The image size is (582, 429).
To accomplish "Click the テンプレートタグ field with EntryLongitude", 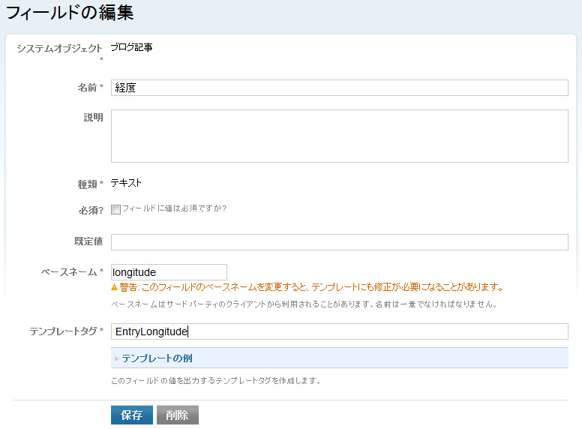I will 339,331.
